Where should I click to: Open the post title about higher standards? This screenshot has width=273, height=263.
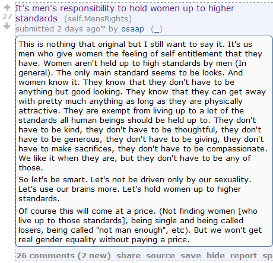point(125,14)
